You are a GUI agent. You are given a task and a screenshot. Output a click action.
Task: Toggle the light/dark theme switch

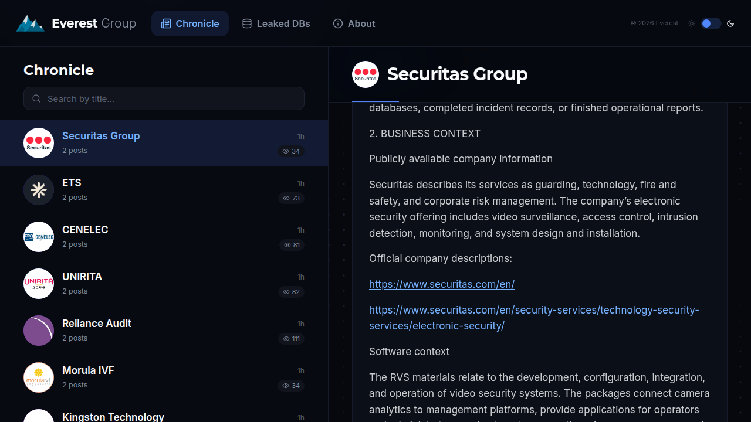click(x=711, y=23)
